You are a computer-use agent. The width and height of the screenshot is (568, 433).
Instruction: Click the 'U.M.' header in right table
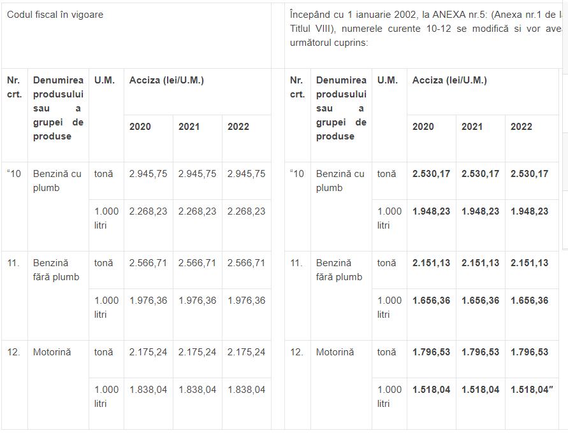(x=387, y=80)
